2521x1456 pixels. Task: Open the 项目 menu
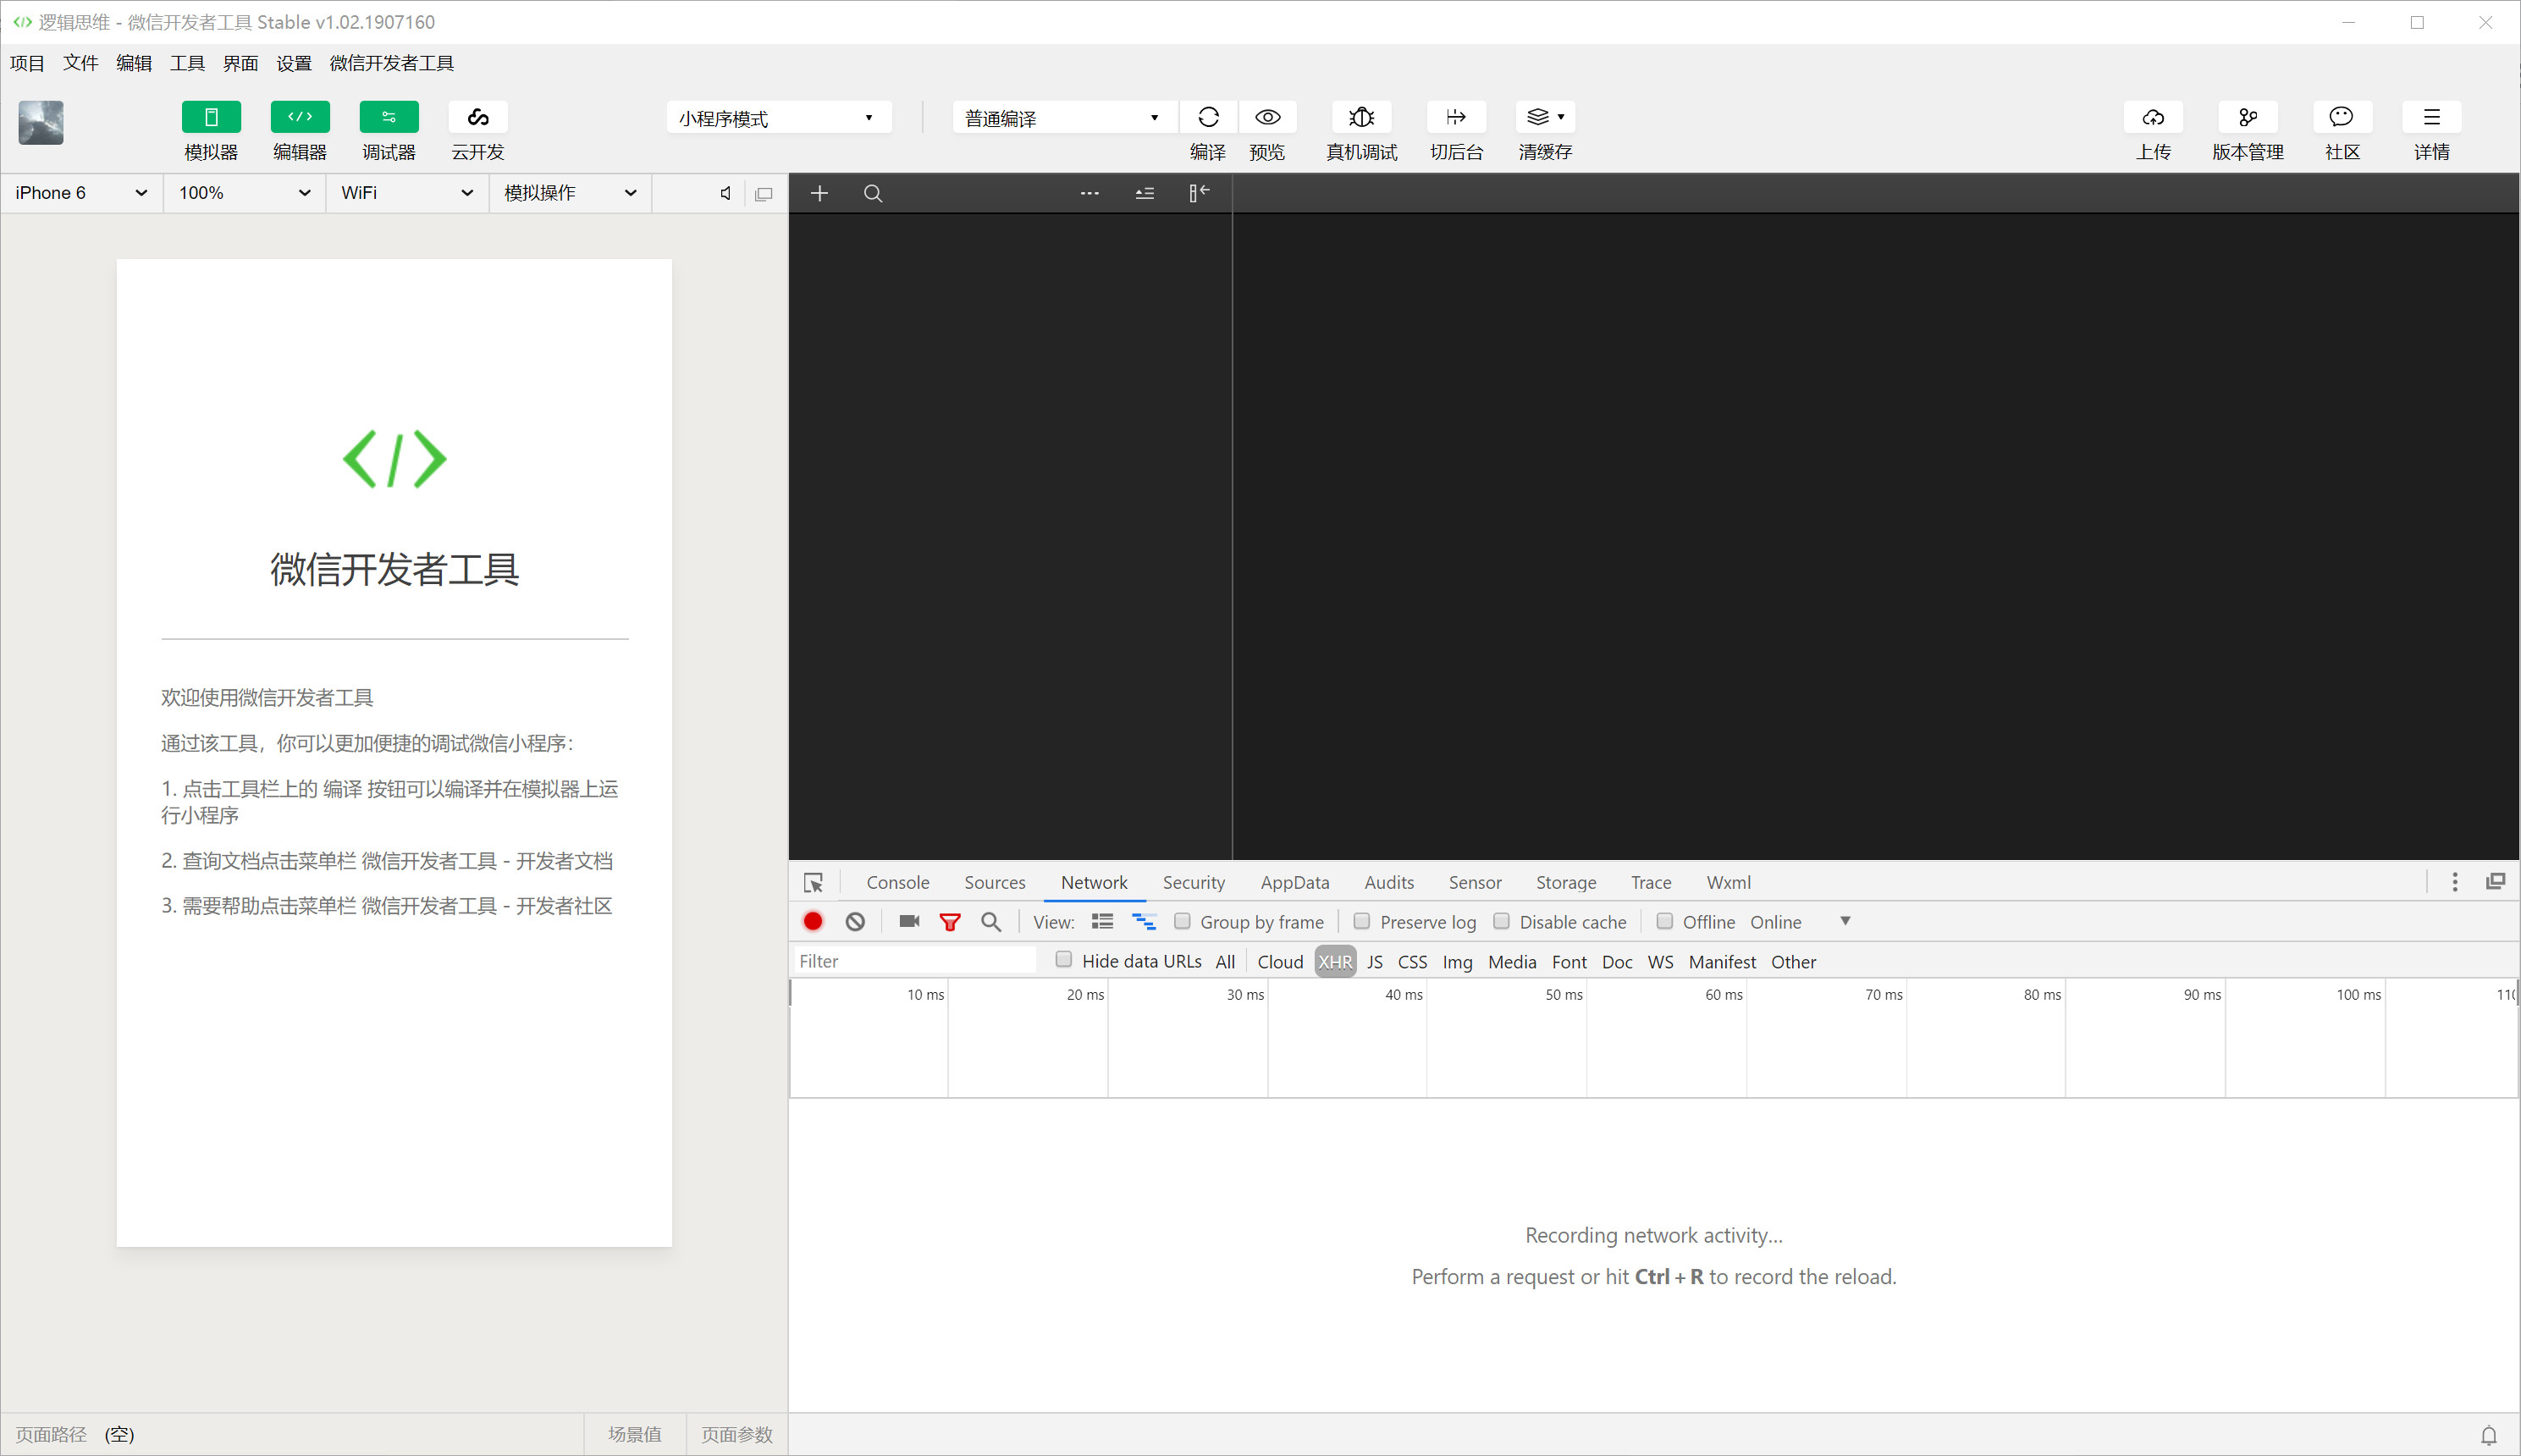pos(28,63)
